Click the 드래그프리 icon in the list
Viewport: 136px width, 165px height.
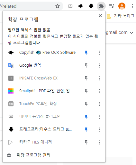pyautogui.click(x=11, y=129)
